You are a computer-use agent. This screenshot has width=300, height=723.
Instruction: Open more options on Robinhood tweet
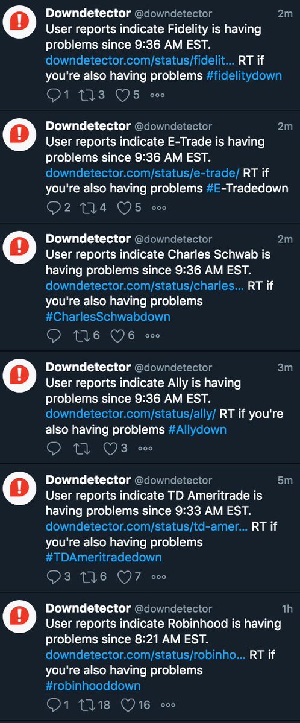167,705
